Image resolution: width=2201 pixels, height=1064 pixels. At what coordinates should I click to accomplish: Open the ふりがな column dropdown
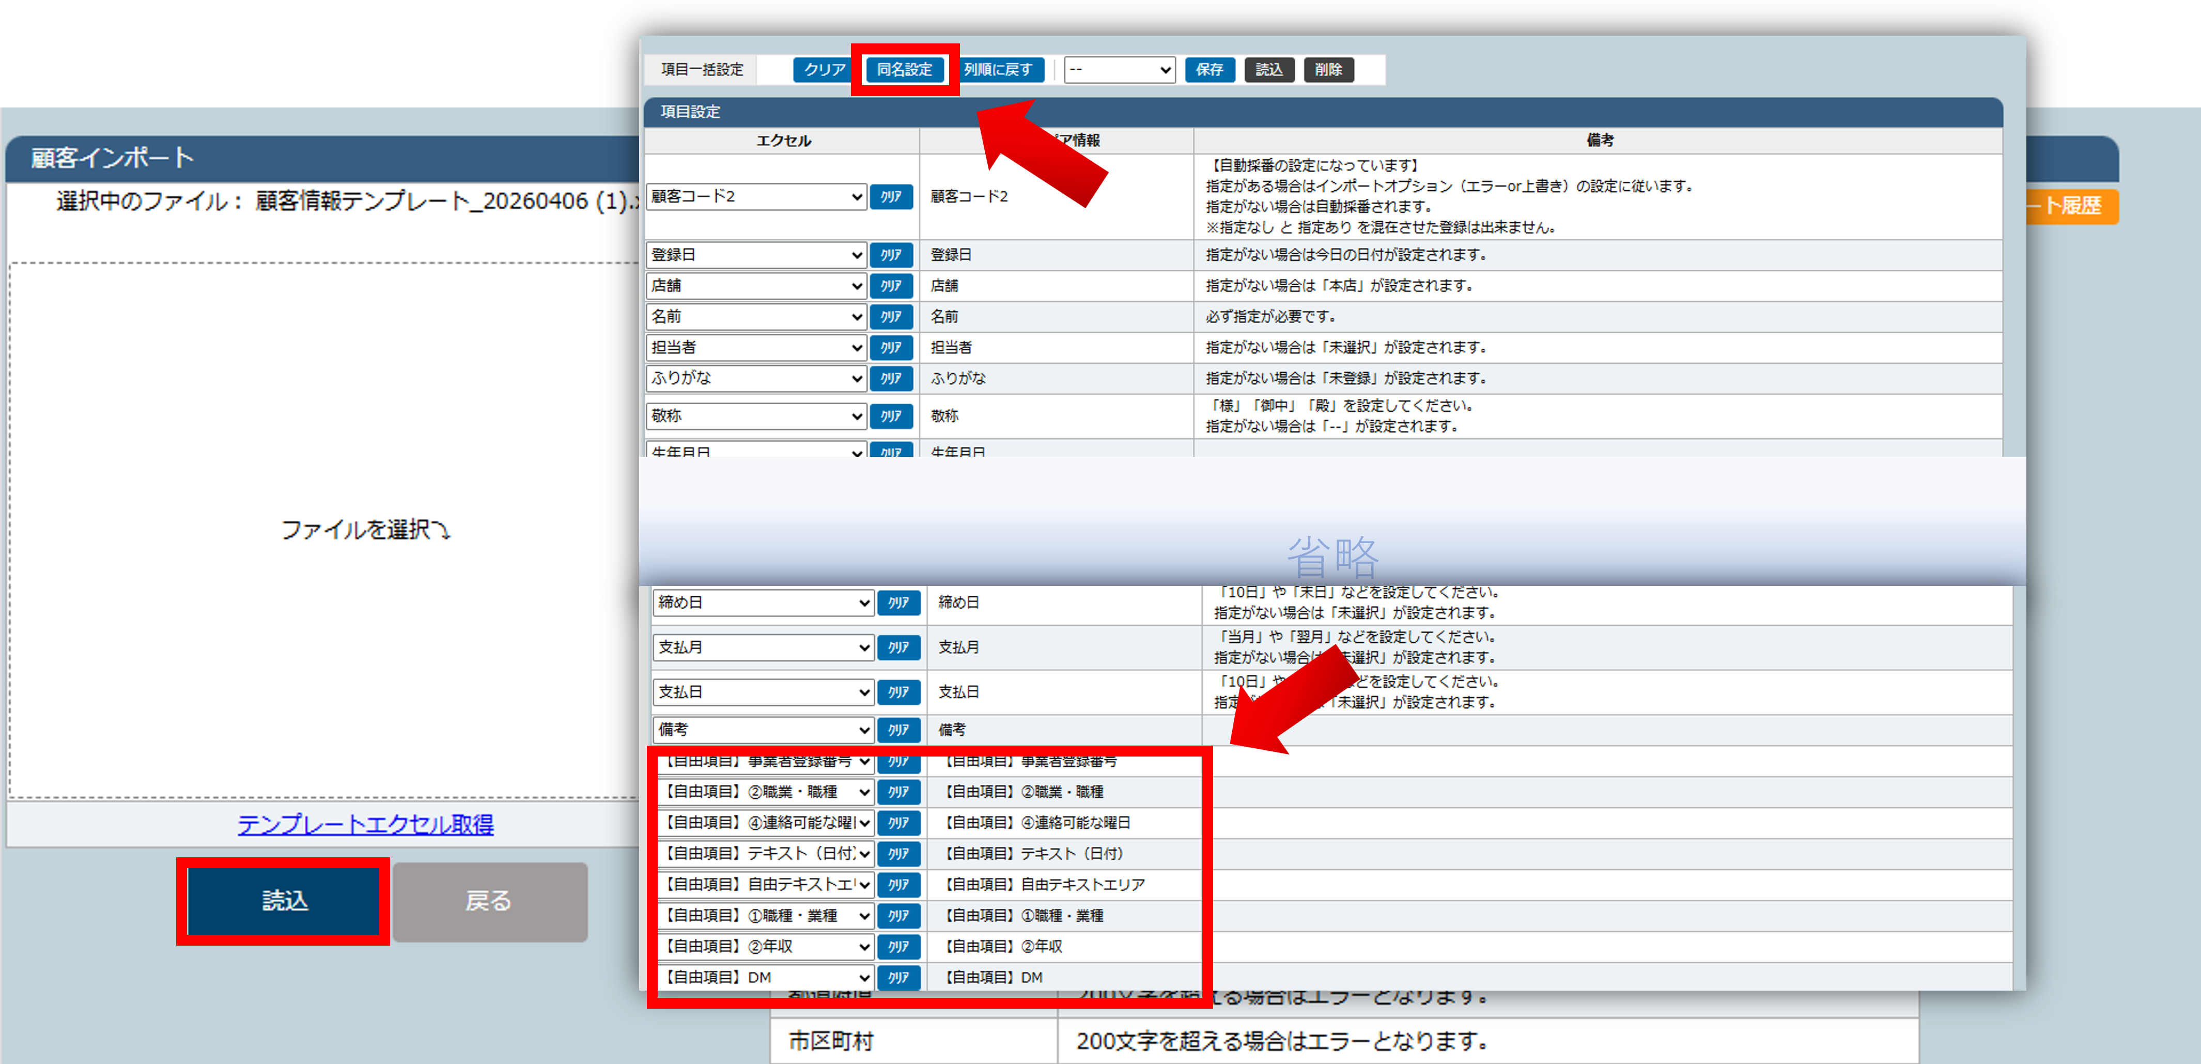(756, 378)
